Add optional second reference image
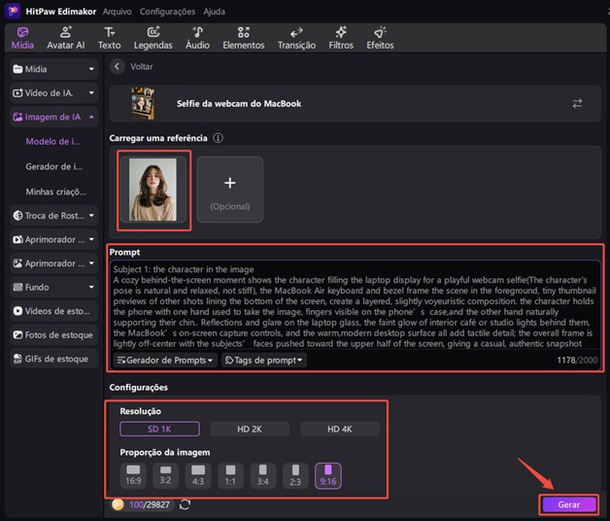 pos(229,189)
